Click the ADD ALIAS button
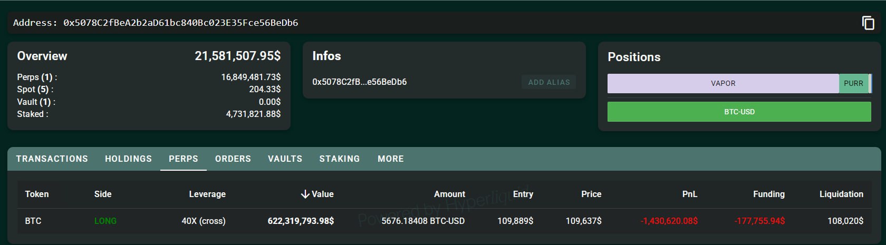 pyautogui.click(x=548, y=82)
